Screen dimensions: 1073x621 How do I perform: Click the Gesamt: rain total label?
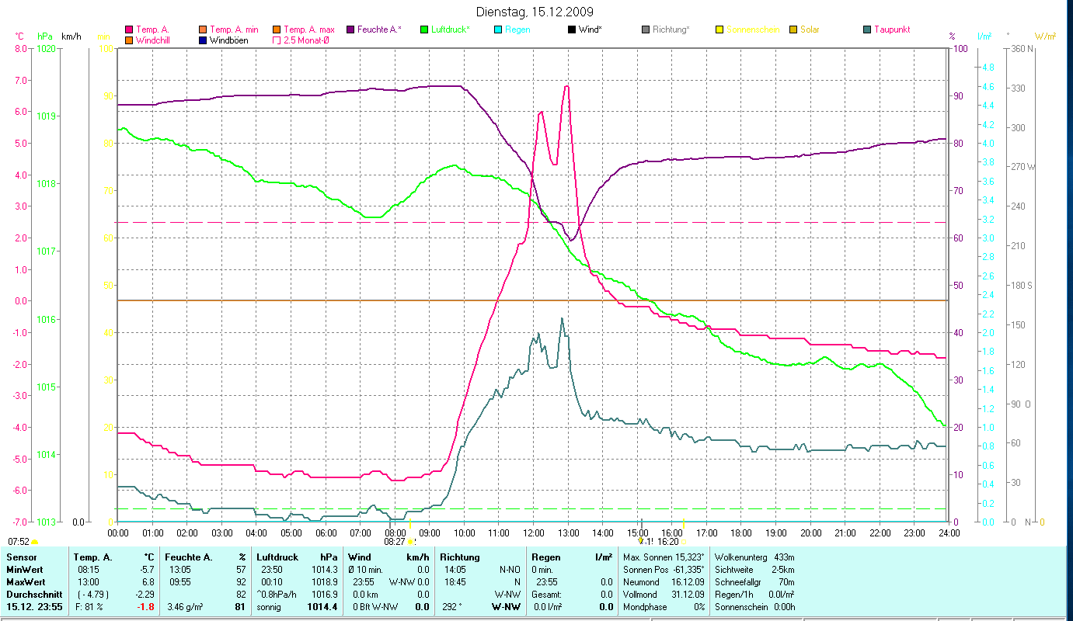click(547, 594)
